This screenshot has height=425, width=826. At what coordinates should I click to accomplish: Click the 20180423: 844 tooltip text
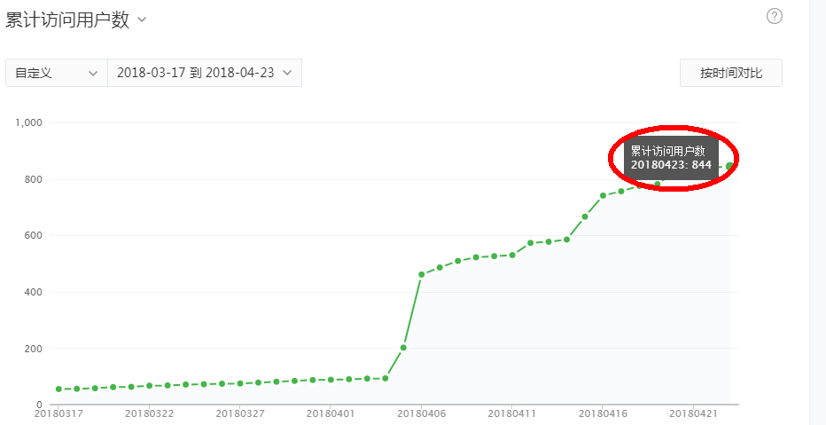[x=671, y=165]
